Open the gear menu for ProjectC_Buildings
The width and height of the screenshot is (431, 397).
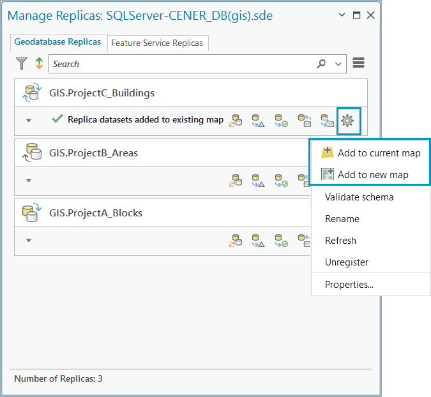[347, 120]
